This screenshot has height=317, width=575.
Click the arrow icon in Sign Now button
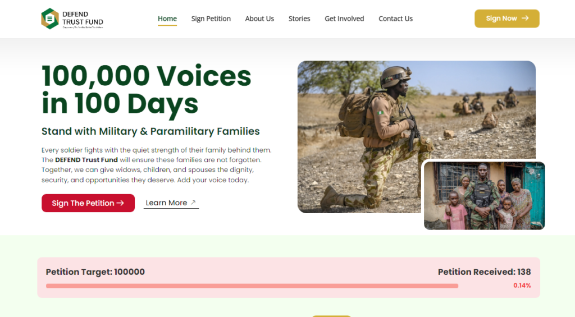coord(525,18)
